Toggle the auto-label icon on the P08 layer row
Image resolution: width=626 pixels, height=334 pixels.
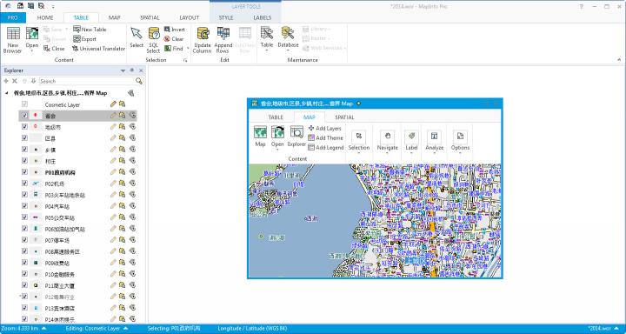pyautogui.click(x=132, y=251)
